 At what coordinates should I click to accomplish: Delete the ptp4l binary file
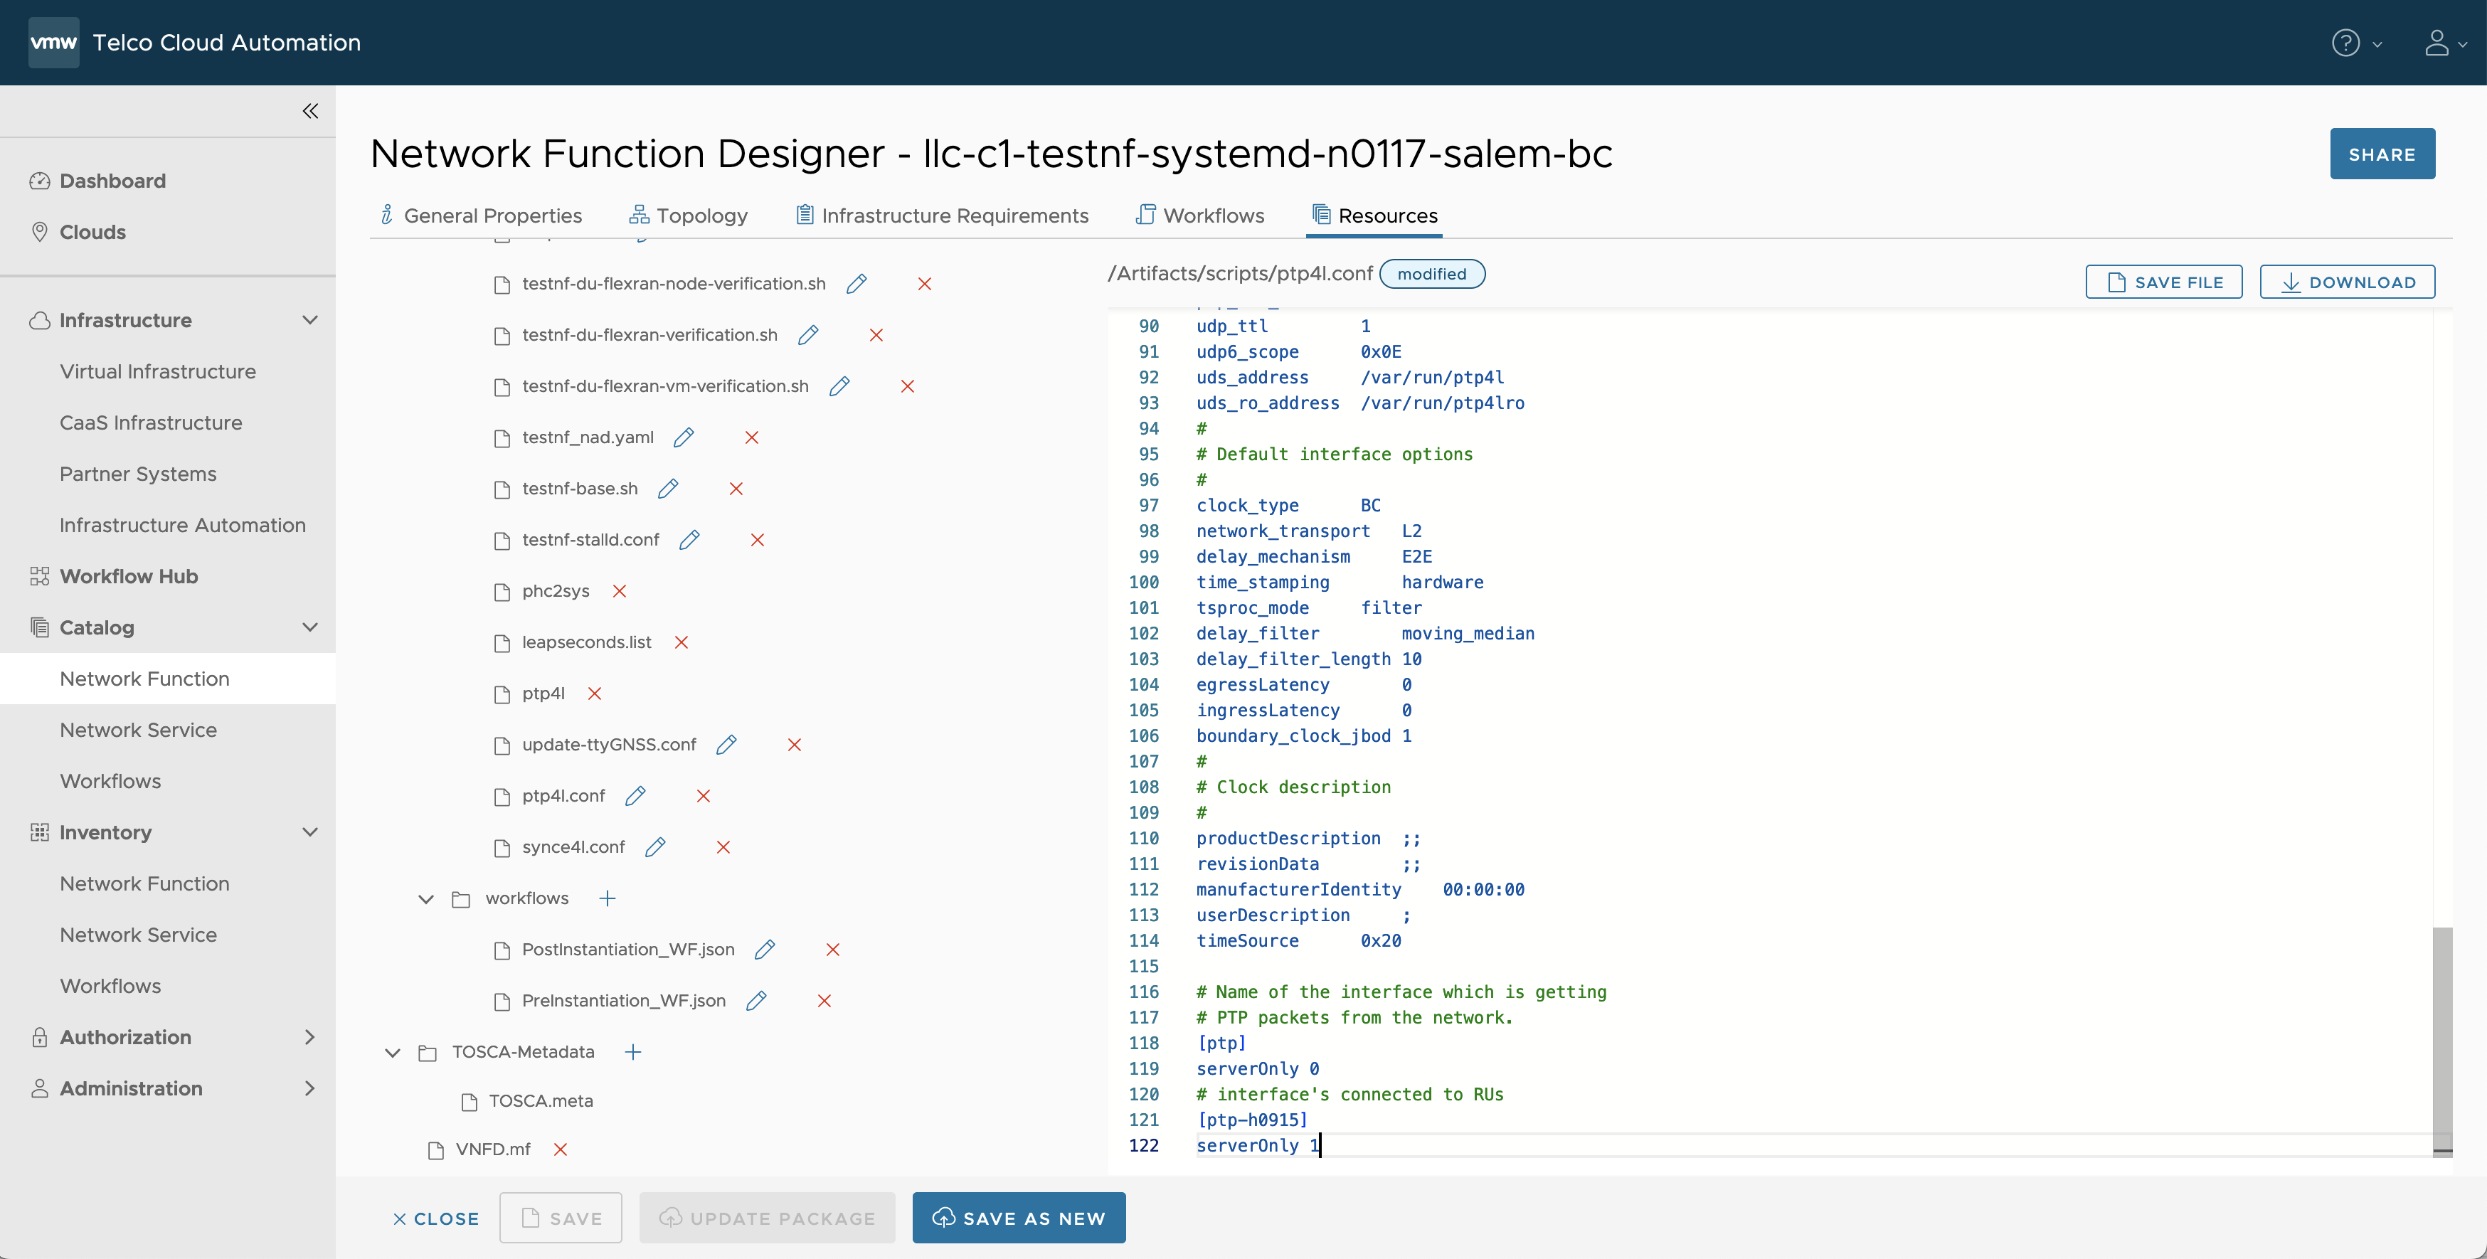point(594,694)
